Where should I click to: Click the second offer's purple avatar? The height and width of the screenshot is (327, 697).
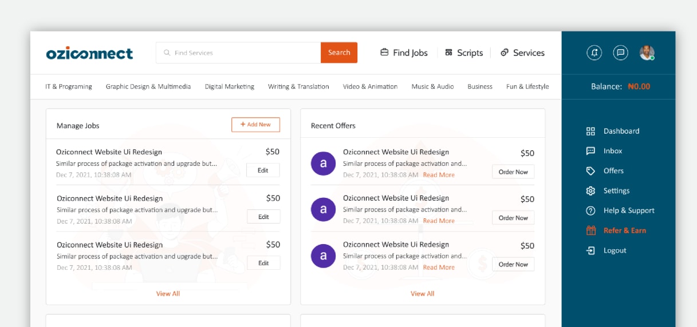pos(323,210)
